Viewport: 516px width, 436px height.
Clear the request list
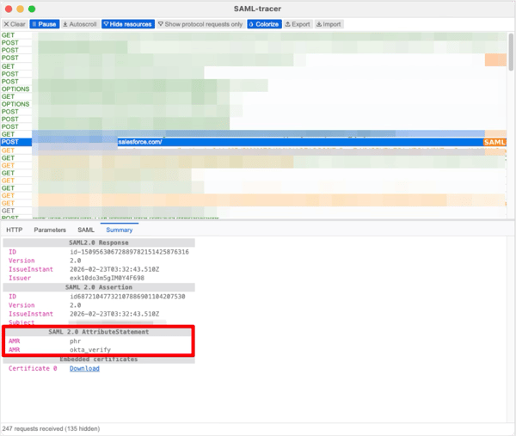[x=15, y=24]
